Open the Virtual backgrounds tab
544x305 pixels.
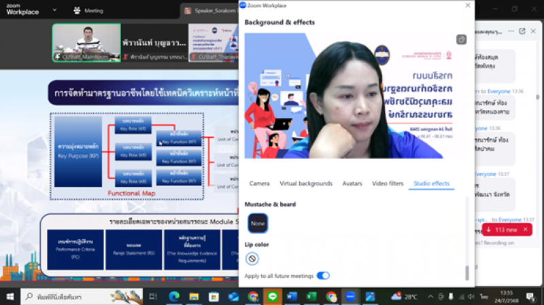click(306, 183)
